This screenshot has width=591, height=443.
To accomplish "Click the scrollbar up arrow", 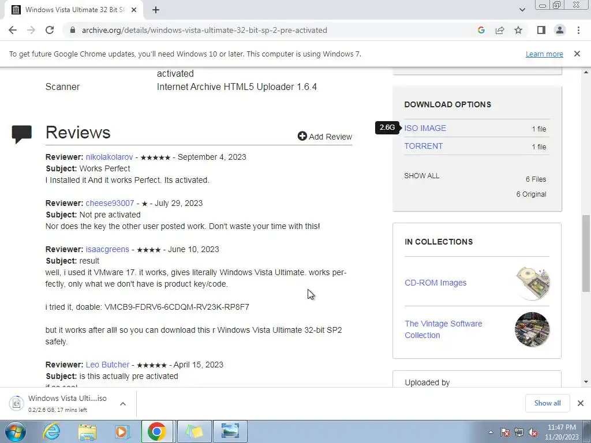I will coord(586,72).
